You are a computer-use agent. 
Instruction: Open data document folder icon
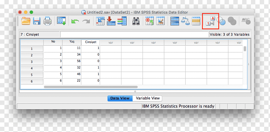26,21
